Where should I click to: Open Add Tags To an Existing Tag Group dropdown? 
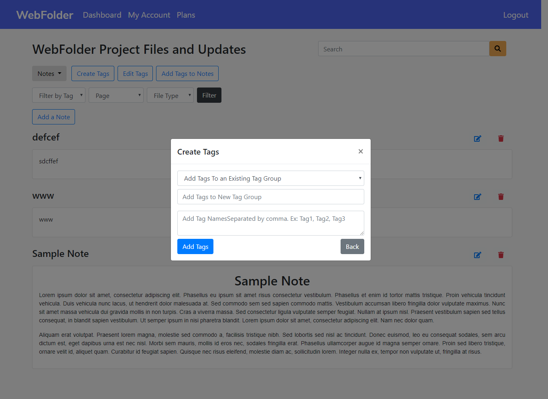271,178
